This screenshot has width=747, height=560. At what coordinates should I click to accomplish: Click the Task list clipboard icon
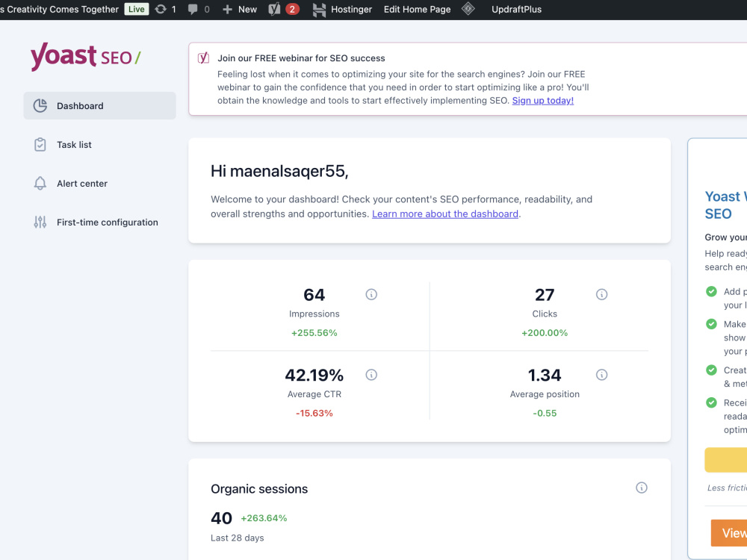click(x=40, y=144)
